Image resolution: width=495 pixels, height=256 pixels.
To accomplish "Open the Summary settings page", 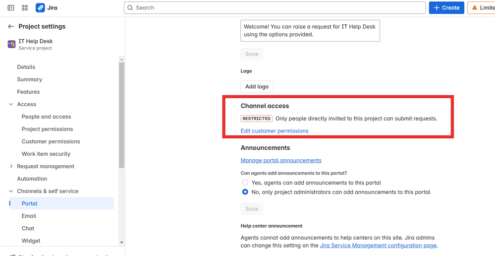I will [29, 79].
